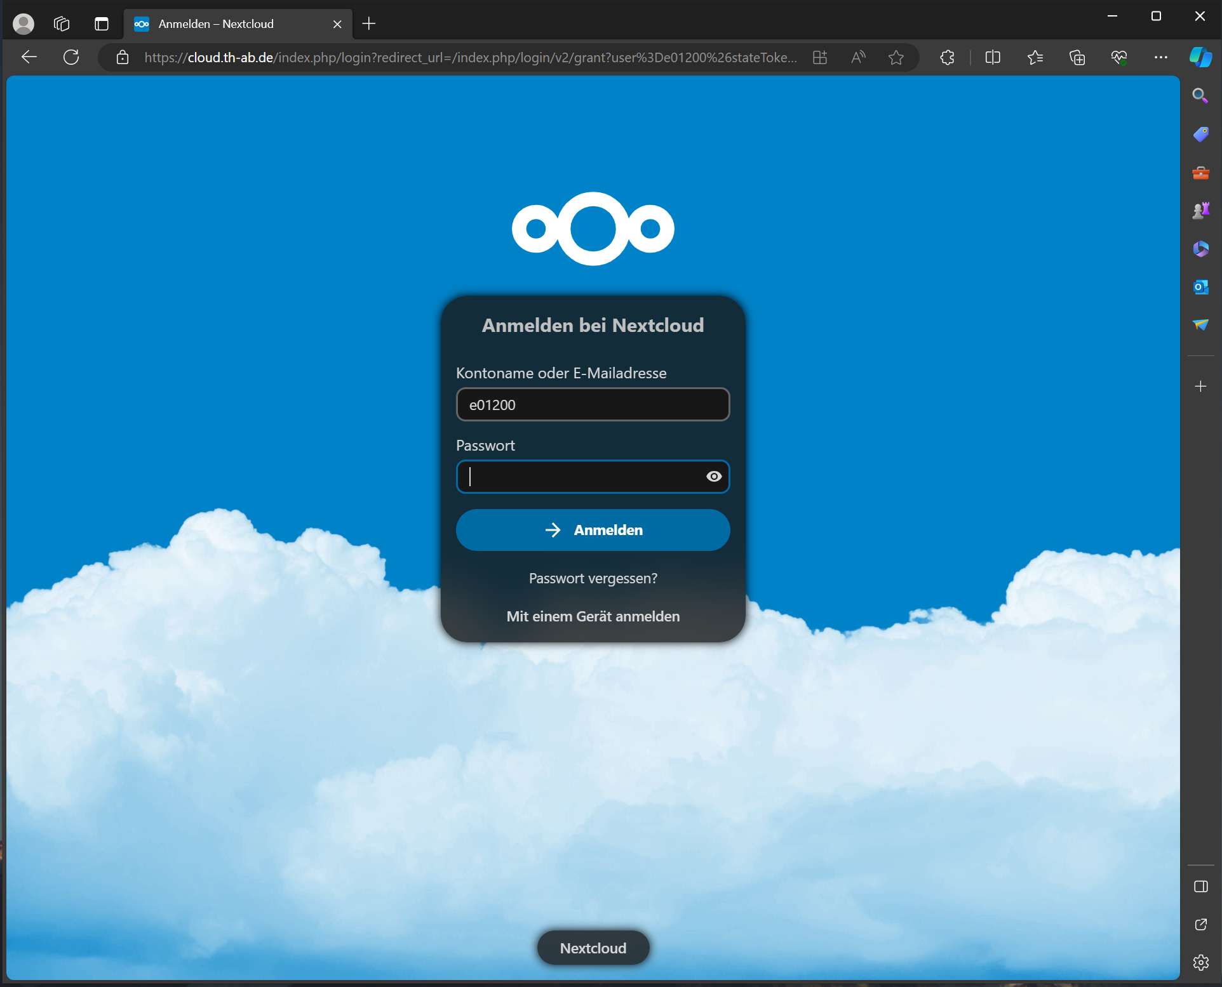Screen dimensions: 1222x987
Task: Open sidebar Drop paper plane icon
Action: [x=1200, y=325]
